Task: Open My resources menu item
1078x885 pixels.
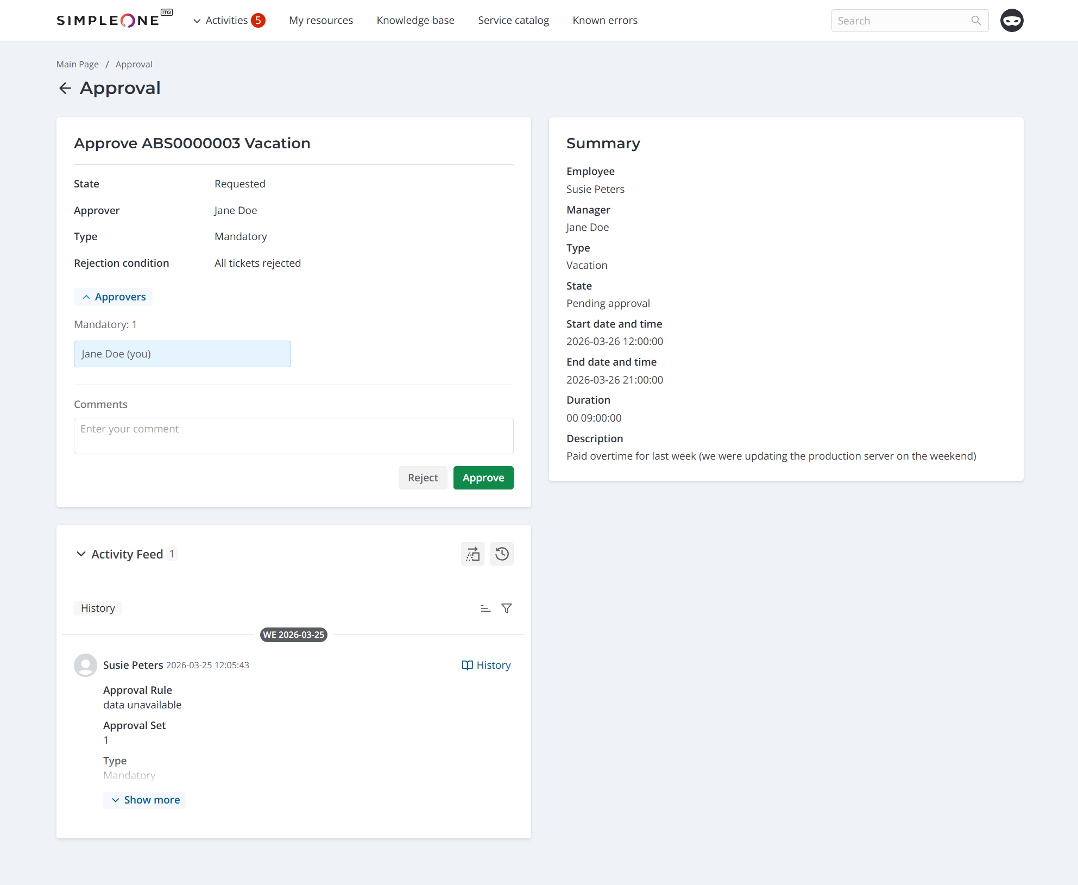Action: [321, 20]
